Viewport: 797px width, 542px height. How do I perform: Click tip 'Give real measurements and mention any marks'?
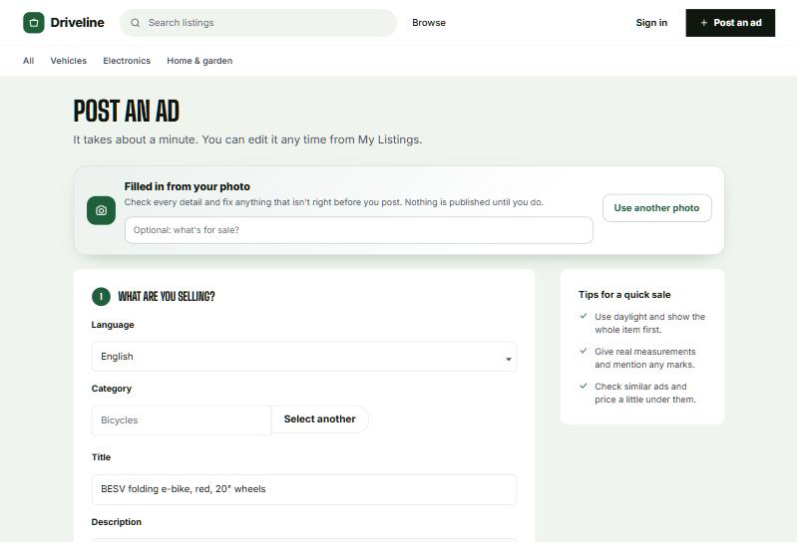point(645,359)
